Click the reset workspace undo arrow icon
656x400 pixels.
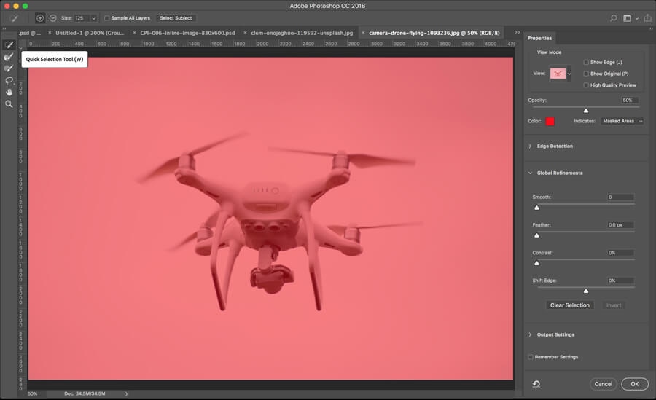[x=536, y=384]
